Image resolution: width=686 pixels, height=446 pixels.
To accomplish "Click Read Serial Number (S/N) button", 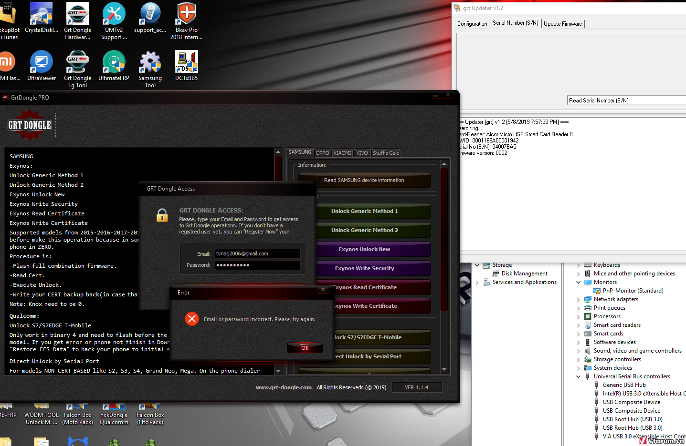I will 626,101.
